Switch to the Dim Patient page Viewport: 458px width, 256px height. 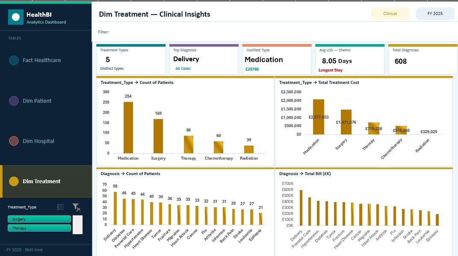[37, 101]
